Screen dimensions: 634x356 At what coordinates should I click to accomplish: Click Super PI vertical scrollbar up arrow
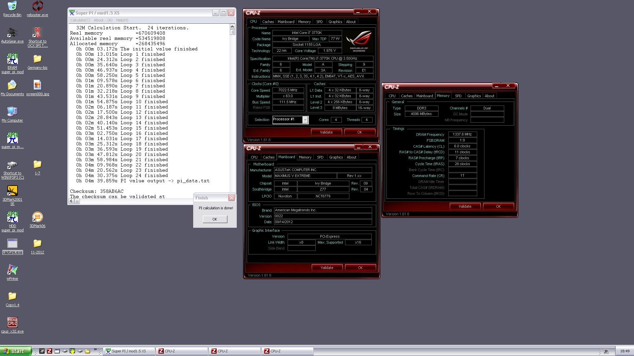tap(232, 27)
